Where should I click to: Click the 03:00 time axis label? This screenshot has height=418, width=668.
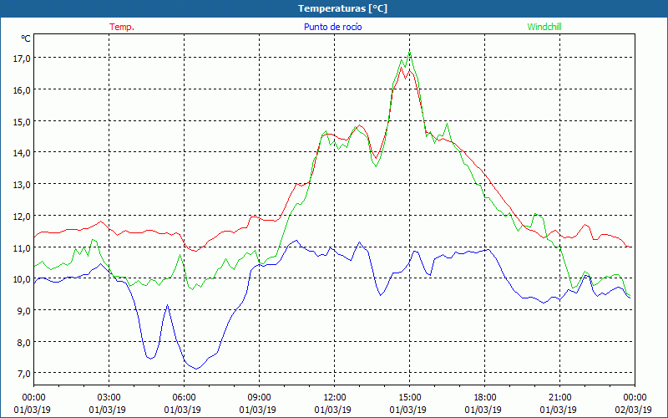point(109,398)
